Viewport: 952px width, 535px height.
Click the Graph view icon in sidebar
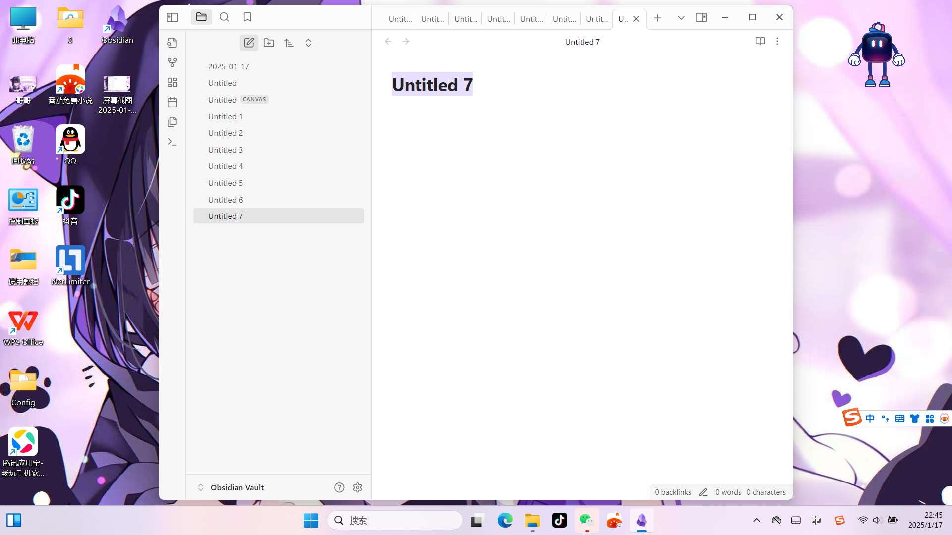(x=172, y=63)
